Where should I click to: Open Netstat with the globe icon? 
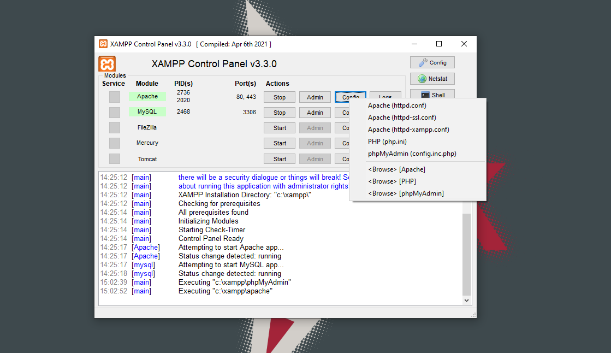coord(432,79)
